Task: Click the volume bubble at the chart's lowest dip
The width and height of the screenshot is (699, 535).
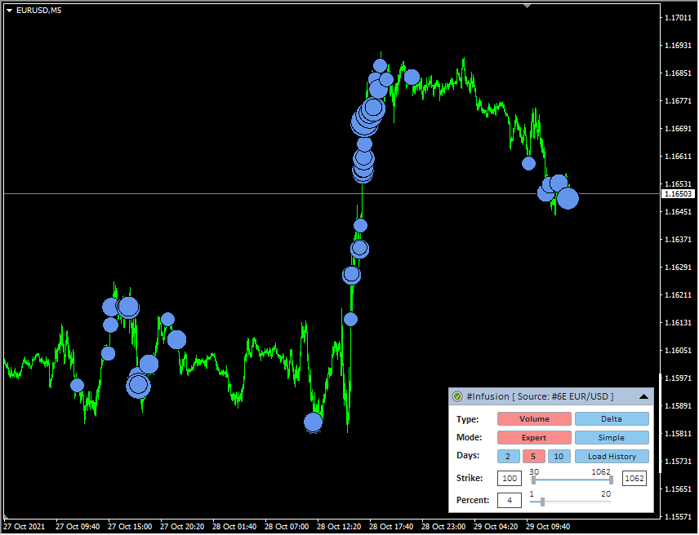Action: tap(314, 422)
